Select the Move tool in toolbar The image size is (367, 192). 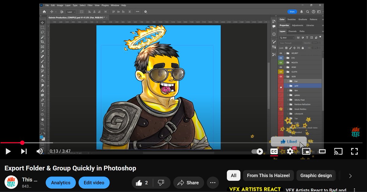point(43,23)
